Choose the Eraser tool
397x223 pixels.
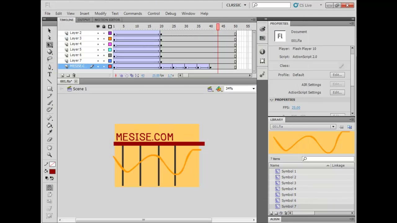pyautogui.click(x=50, y=140)
